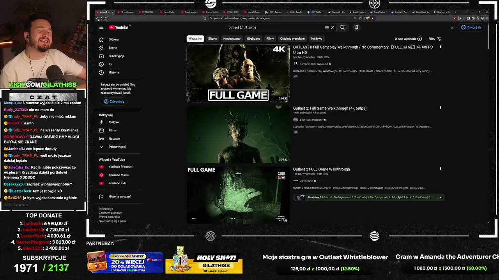
Task: Click Skontaktuj się z nami link
Action: point(113,221)
